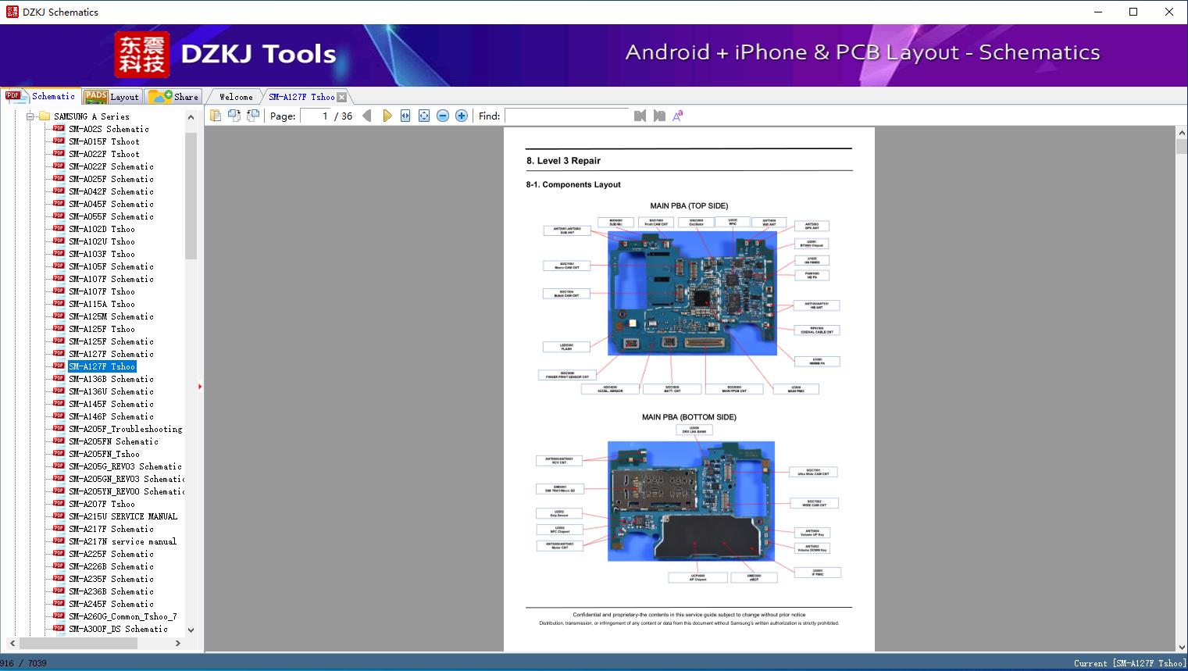The width and height of the screenshot is (1188, 671).
Task: Open SM-A300F_DS Schematic from the tree
Action: (x=118, y=629)
